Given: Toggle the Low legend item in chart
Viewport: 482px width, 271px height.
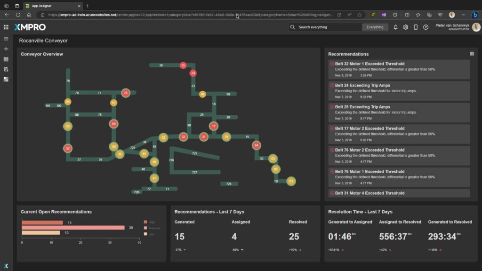Looking at the screenshot, I should tap(151, 234).
